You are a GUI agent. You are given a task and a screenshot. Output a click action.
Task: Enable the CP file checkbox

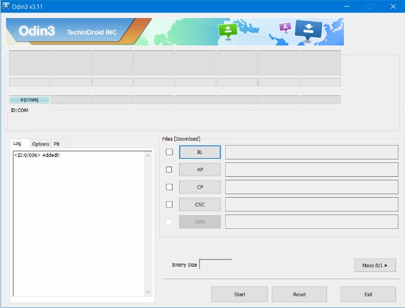coord(169,187)
